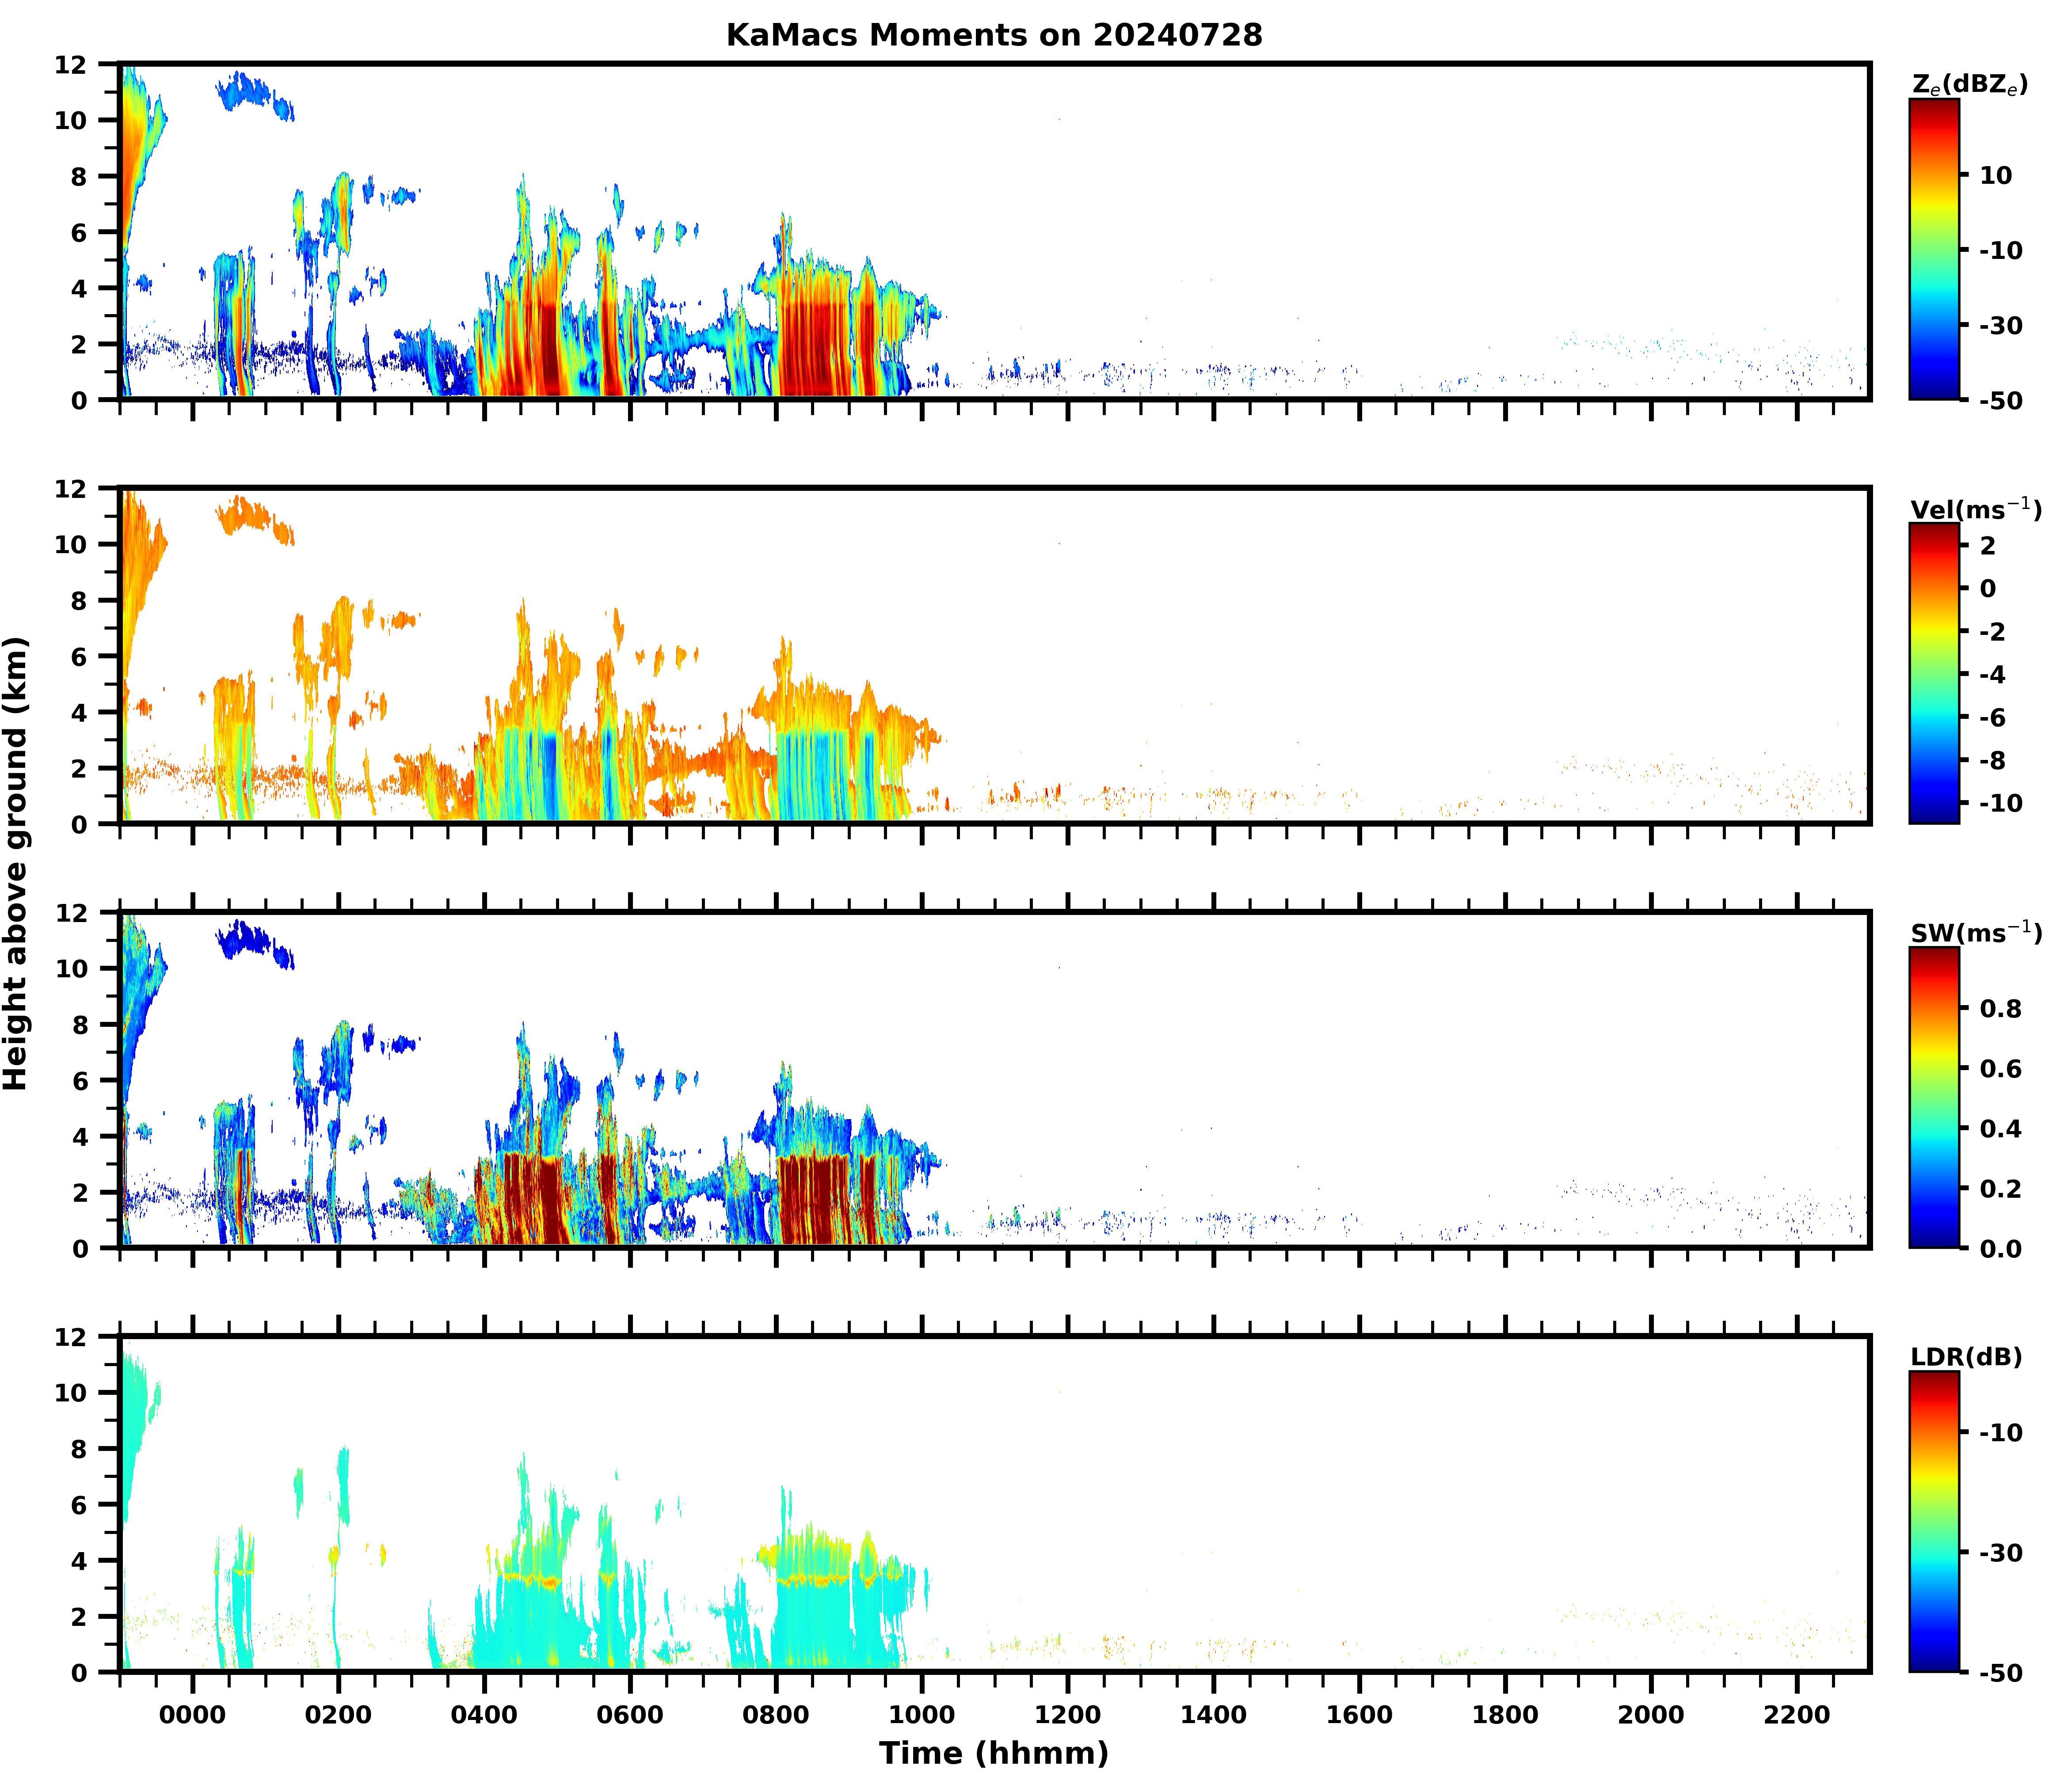The width and height of the screenshot is (2064, 1792).
Task: Click the 1600 time tick label
Action: point(1359,1715)
